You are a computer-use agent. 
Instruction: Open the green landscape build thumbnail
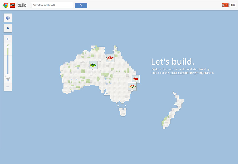(93, 65)
